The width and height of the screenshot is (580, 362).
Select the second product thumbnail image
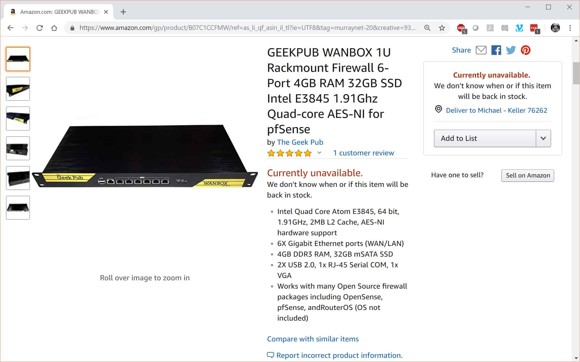pos(18,89)
